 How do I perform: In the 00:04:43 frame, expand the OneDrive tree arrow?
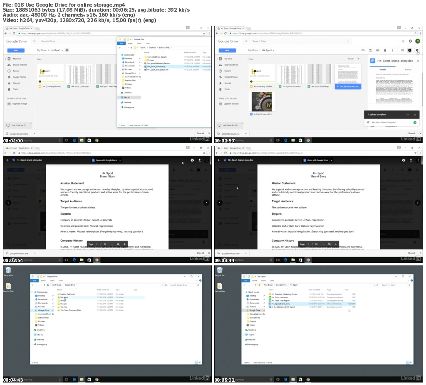[32, 330]
